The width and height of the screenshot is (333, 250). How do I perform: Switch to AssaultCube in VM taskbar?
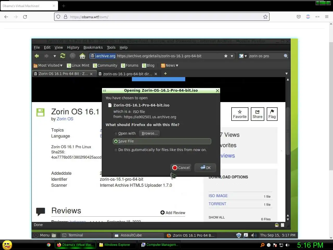coord(138,235)
